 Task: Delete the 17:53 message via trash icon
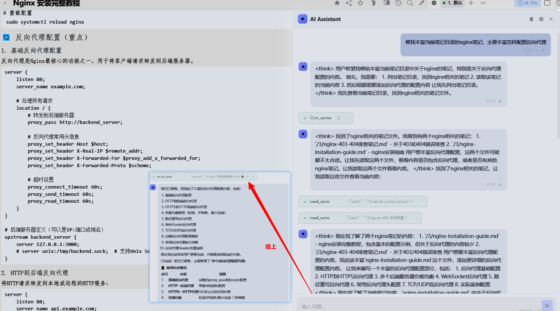tap(500, 185)
